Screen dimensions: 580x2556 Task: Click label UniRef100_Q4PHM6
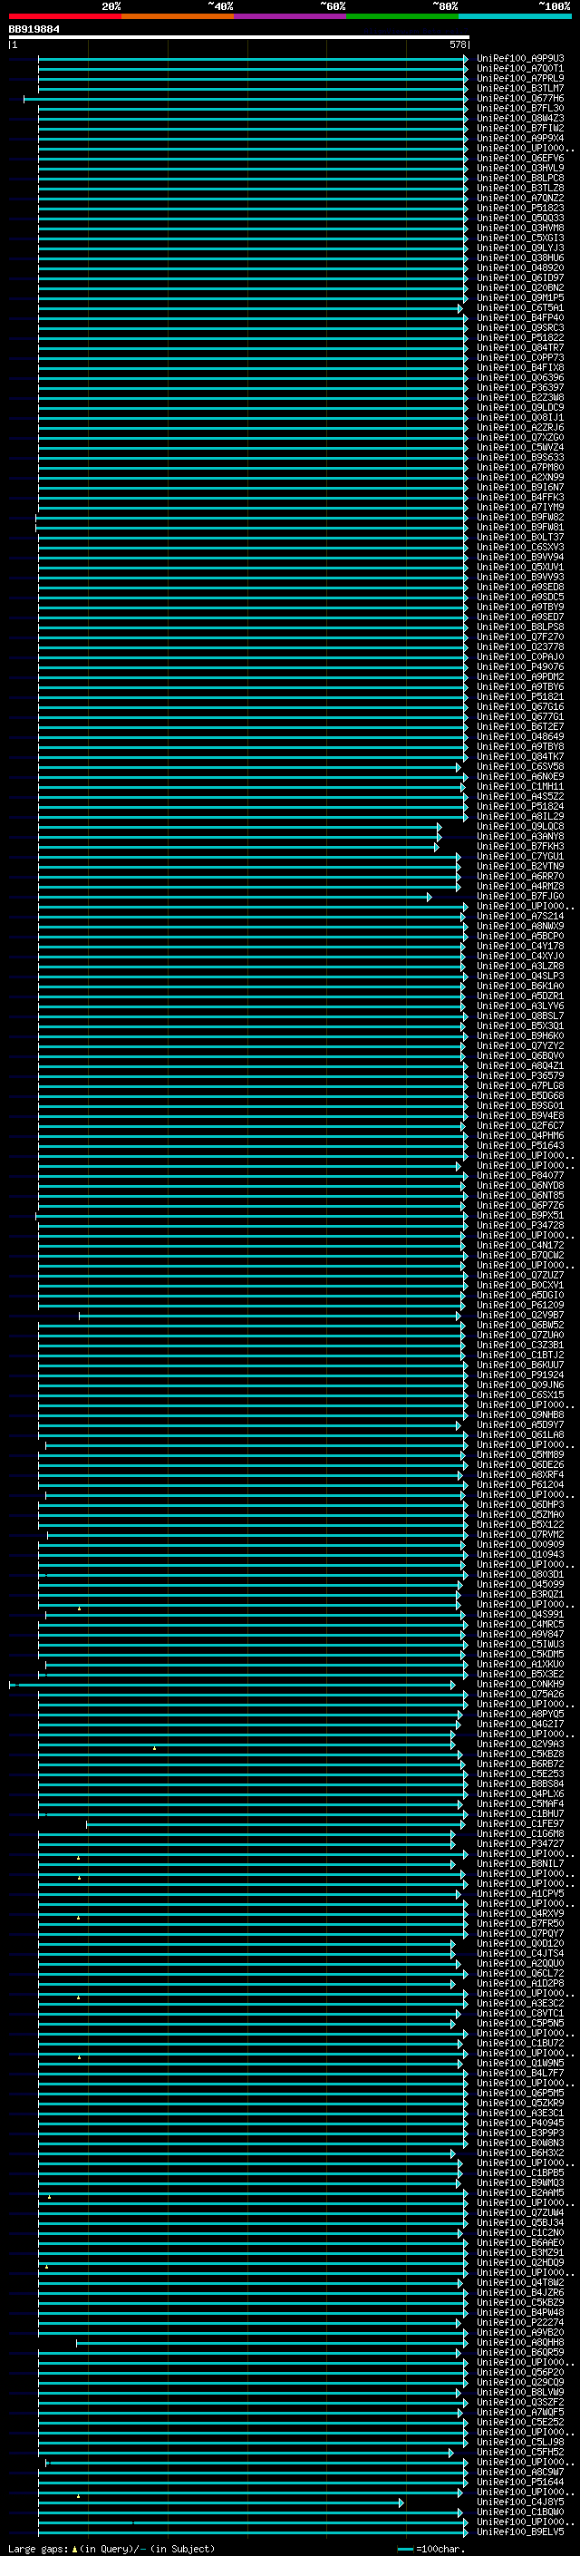tap(520, 1136)
